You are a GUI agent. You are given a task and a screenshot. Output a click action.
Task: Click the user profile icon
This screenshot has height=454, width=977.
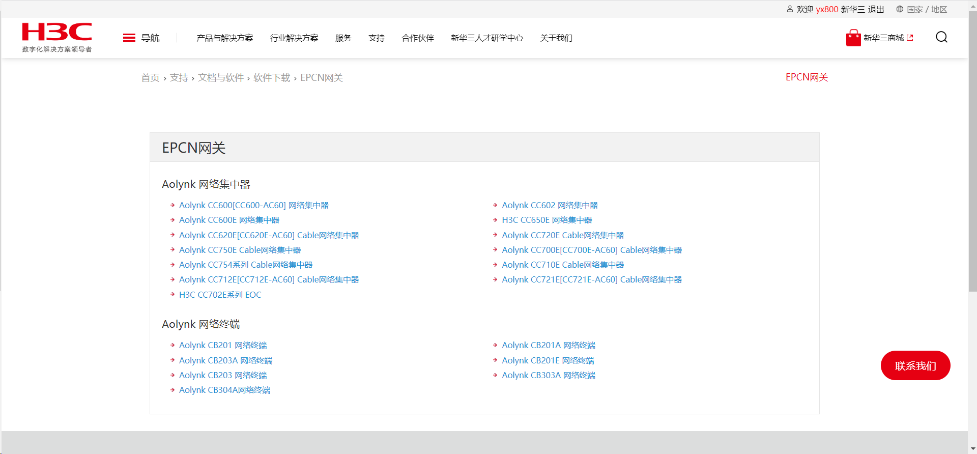click(790, 9)
